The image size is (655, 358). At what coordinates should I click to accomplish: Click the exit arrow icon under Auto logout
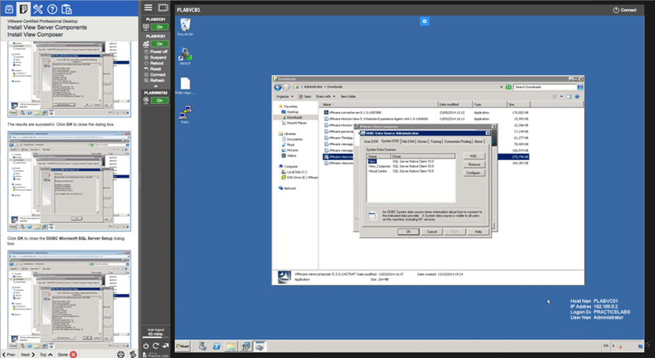[x=165, y=345]
